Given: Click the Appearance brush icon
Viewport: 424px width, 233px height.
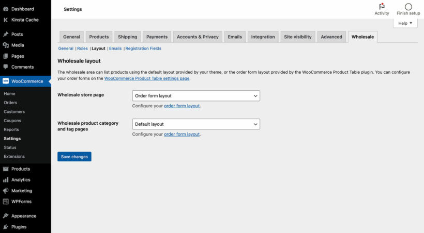Looking at the screenshot, I should [x=6, y=216].
